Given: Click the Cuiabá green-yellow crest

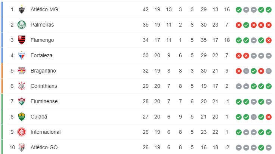Looking at the screenshot, I should coord(22,117).
